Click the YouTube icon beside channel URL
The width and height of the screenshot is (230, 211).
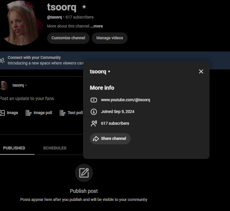coord(94,100)
